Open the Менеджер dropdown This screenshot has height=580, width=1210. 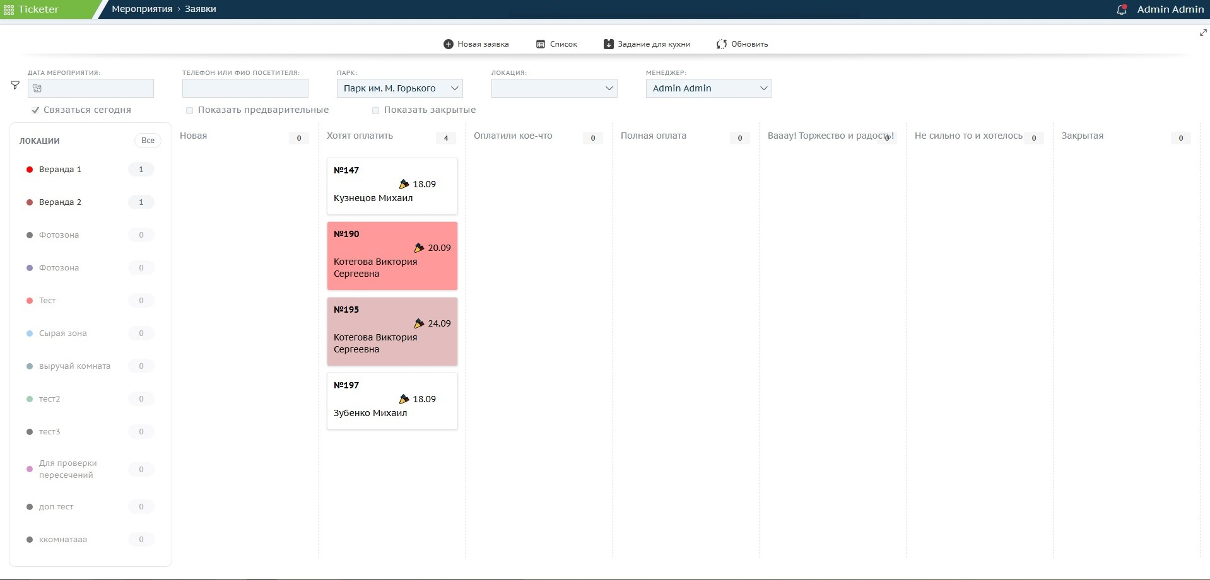pyautogui.click(x=709, y=88)
